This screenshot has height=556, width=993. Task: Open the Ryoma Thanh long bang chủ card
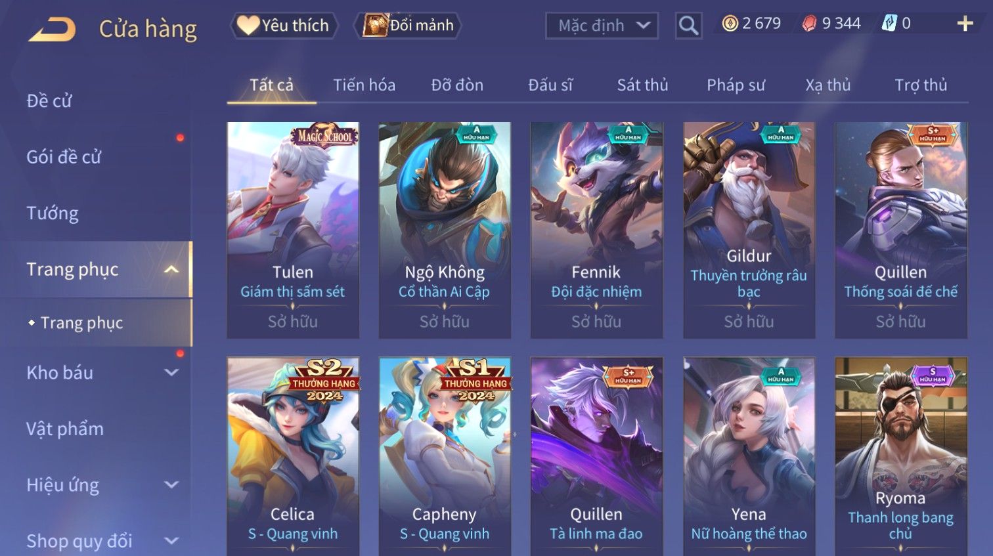900,456
